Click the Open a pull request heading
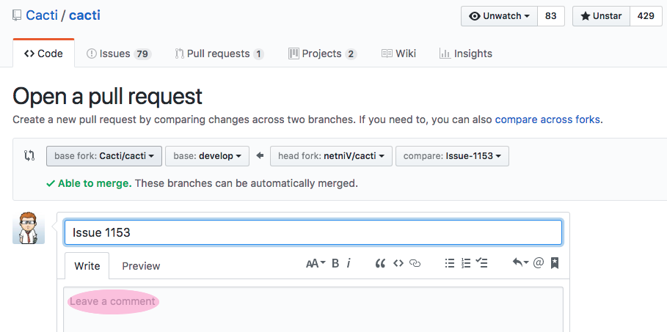The width and height of the screenshot is (667, 332). (x=107, y=96)
